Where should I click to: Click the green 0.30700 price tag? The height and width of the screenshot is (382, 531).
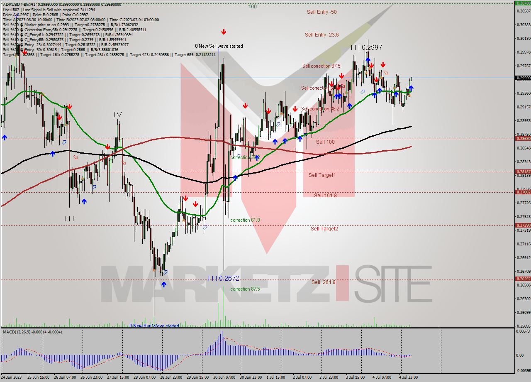[x=523, y=3]
